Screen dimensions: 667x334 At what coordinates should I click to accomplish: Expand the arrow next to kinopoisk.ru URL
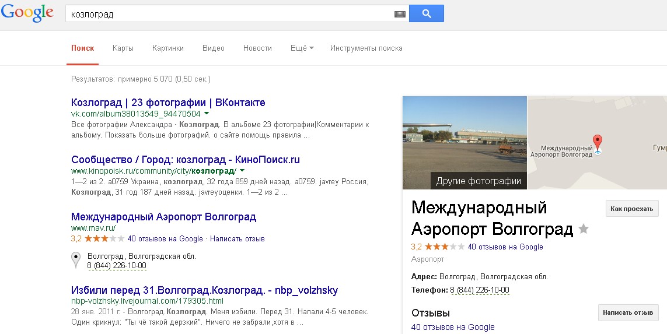(x=242, y=171)
